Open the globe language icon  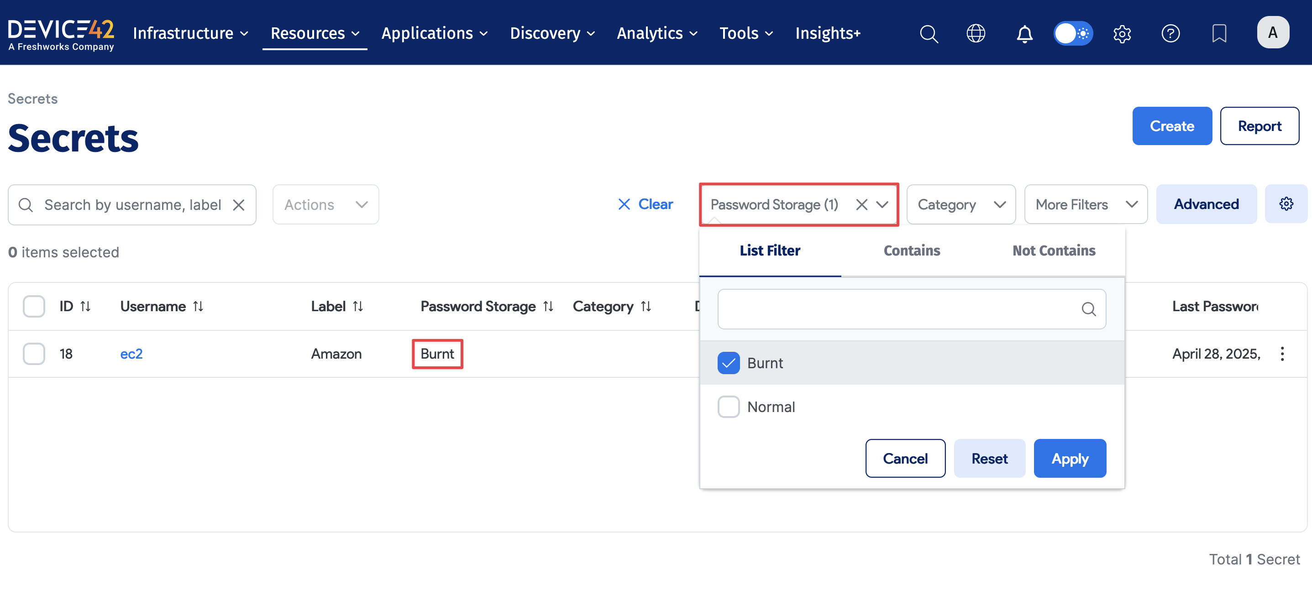976,34
